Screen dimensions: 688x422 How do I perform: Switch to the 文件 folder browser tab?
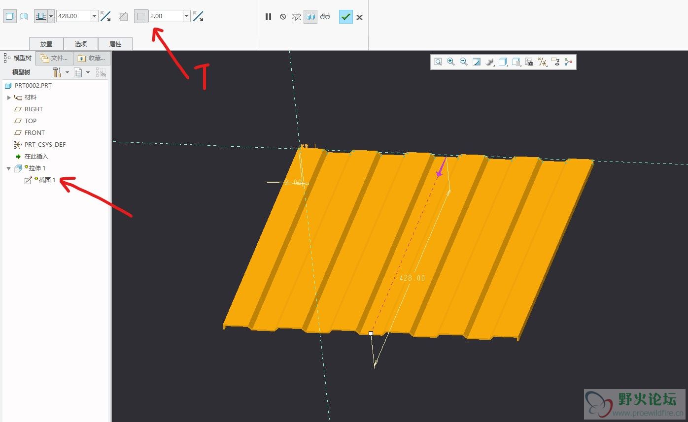(54, 58)
